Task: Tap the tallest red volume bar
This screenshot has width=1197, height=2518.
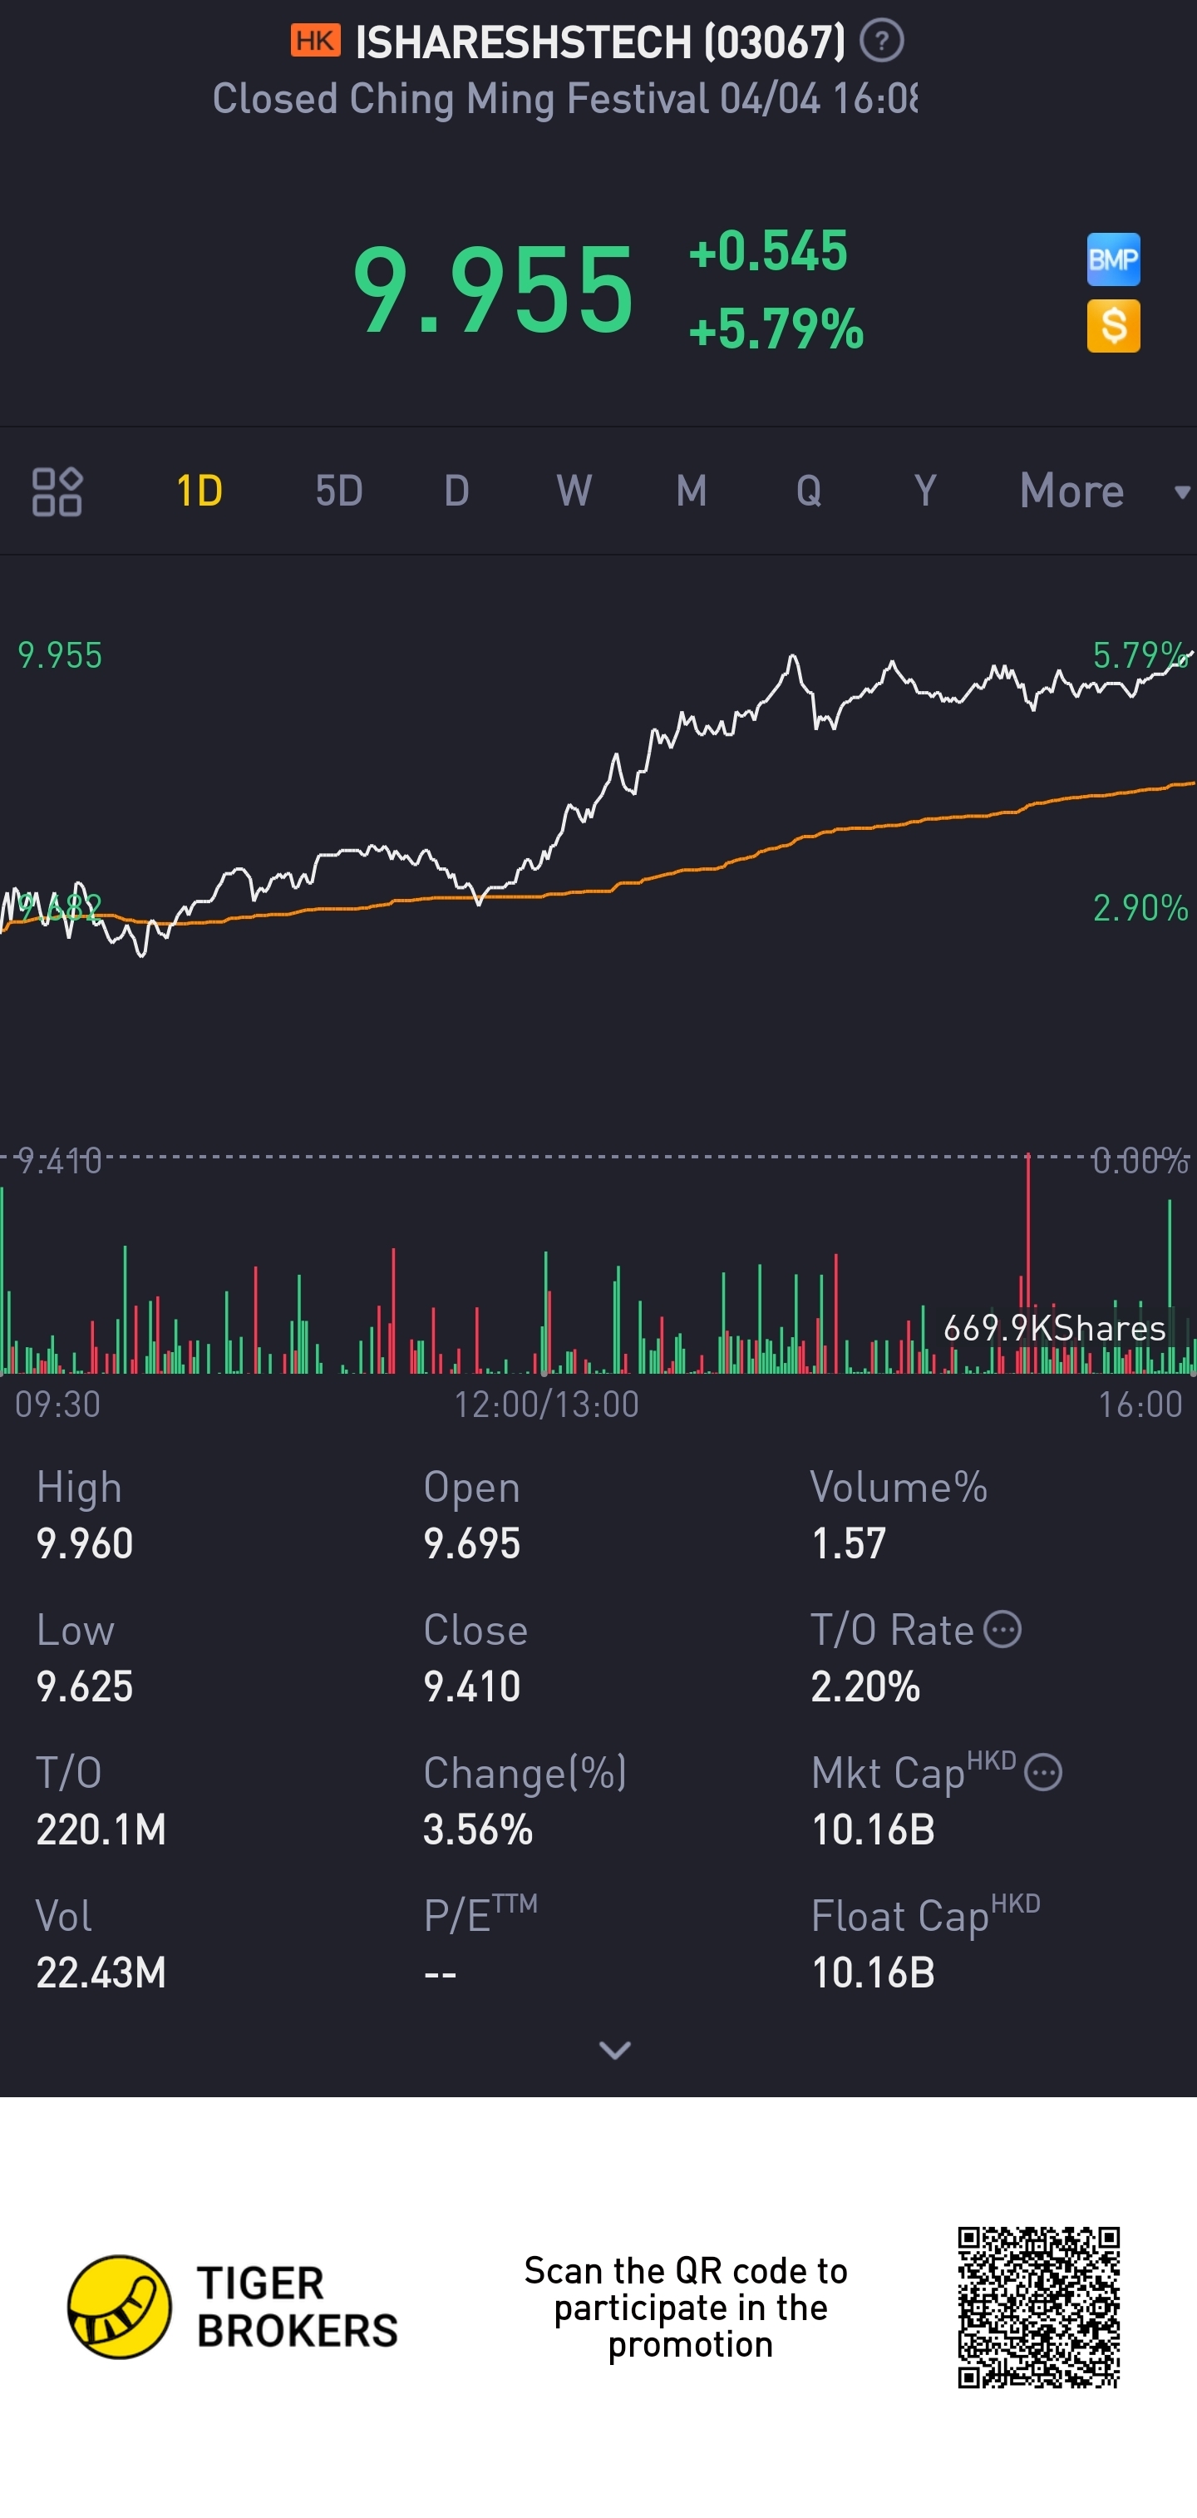Action: pyautogui.click(x=1028, y=1263)
